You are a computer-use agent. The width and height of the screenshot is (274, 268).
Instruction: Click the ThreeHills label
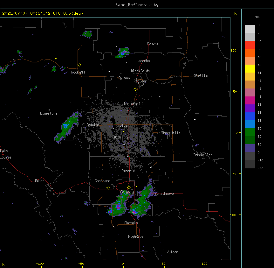point(171,133)
